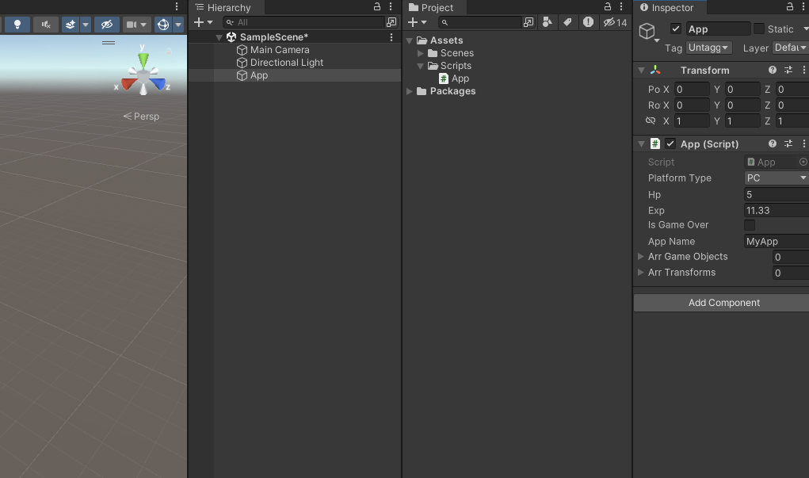Toggle the Static checkbox
Screen dimensions: 809x478
pos(759,29)
